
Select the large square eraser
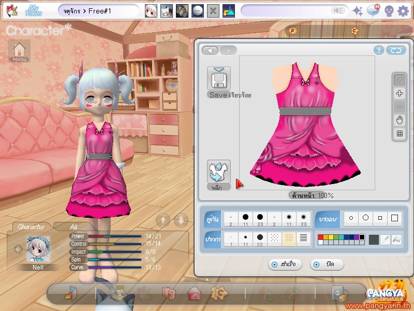(x=394, y=218)
